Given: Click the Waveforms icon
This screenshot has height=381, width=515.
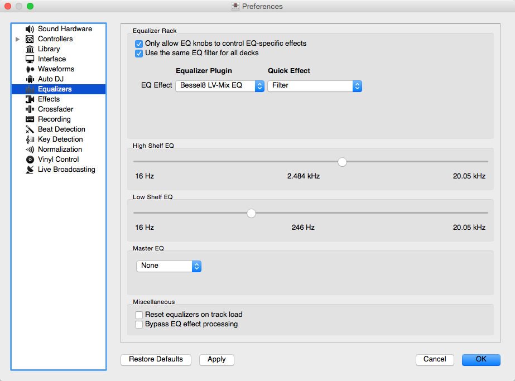Looking at the screenshot, I should pos(30,69).
